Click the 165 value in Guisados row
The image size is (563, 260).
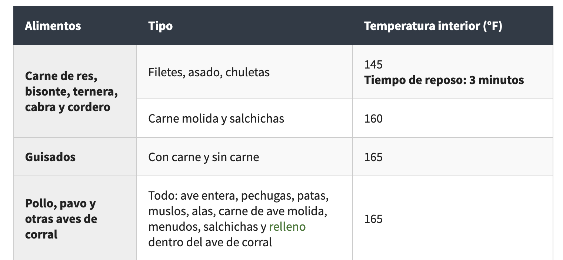[373, 157]
